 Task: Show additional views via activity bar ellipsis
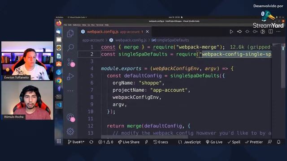70,90
